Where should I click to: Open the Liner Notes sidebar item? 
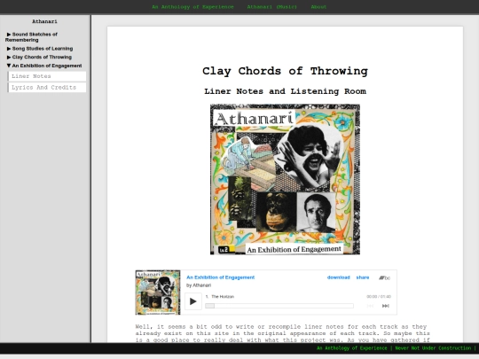click(47, 76)
